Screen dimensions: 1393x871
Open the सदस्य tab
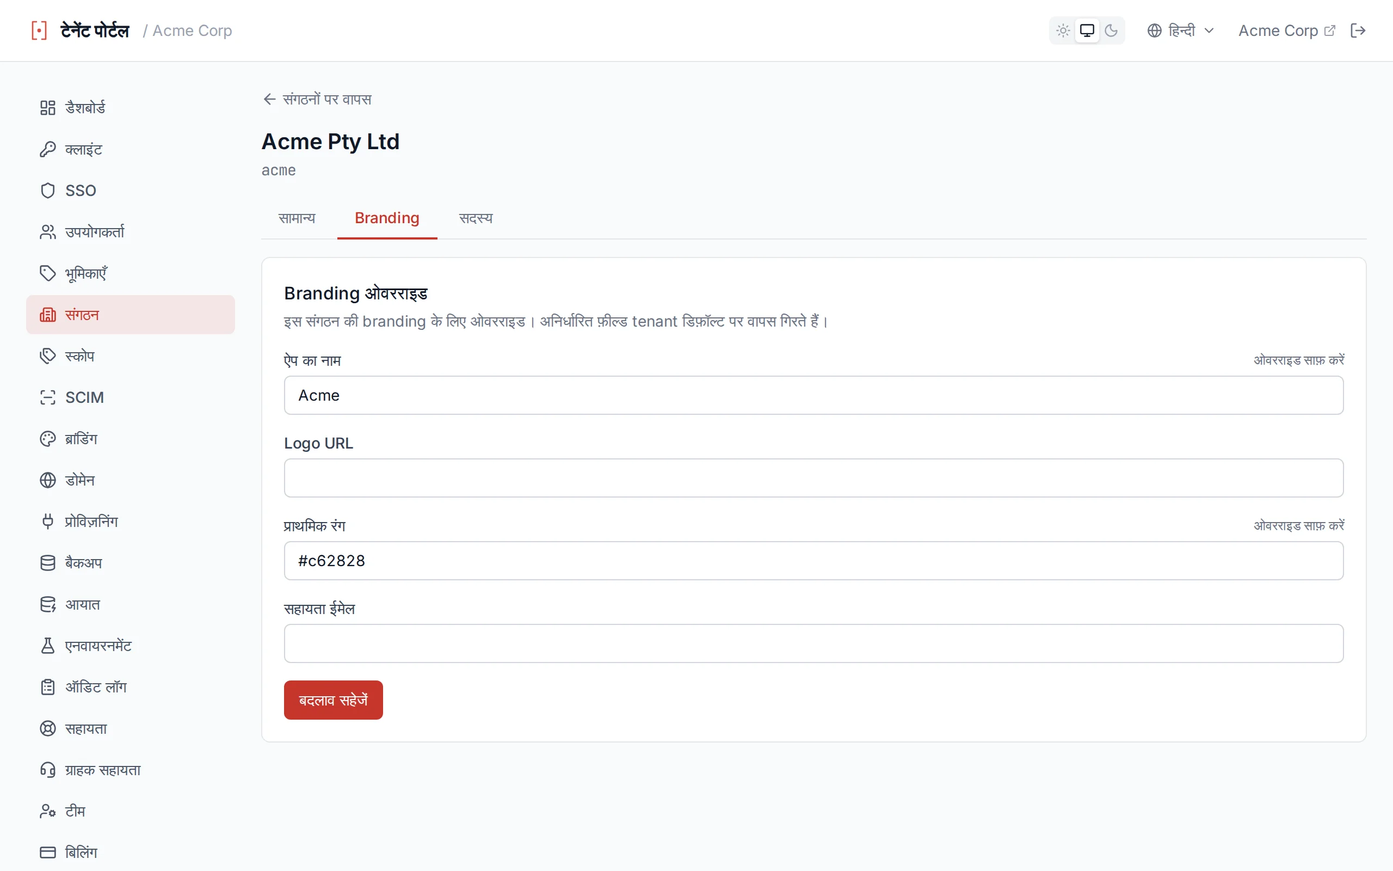coord(476,218)
